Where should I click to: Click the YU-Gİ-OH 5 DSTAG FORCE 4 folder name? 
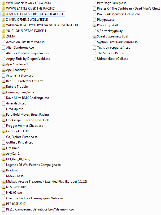pos(26,31)
